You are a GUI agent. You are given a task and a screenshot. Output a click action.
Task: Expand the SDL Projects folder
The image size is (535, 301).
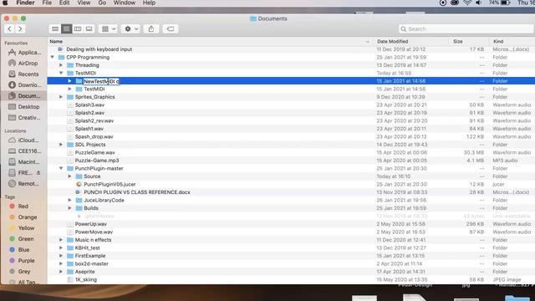pos(61,145)
